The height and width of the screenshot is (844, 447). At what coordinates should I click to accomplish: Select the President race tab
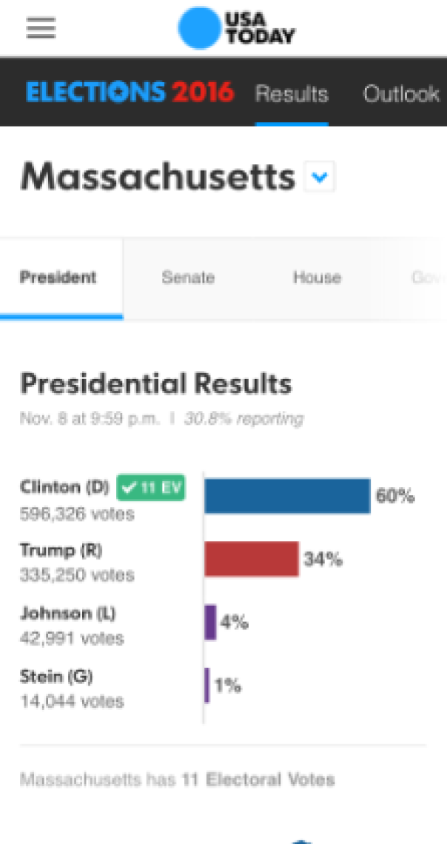pyautogui.click(x=58, y=278)
